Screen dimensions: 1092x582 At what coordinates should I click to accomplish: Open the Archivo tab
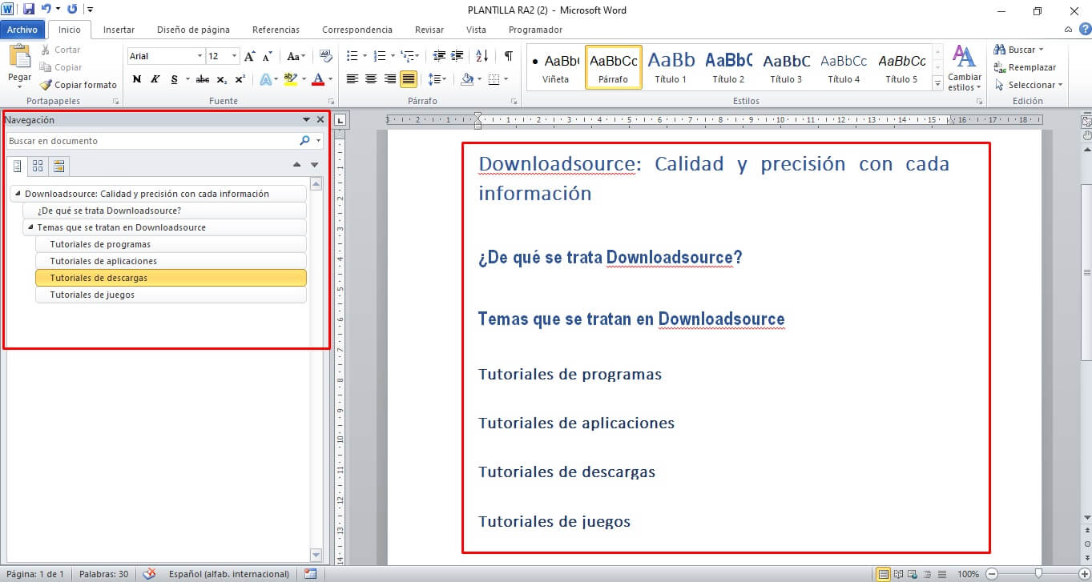(22, 30)
